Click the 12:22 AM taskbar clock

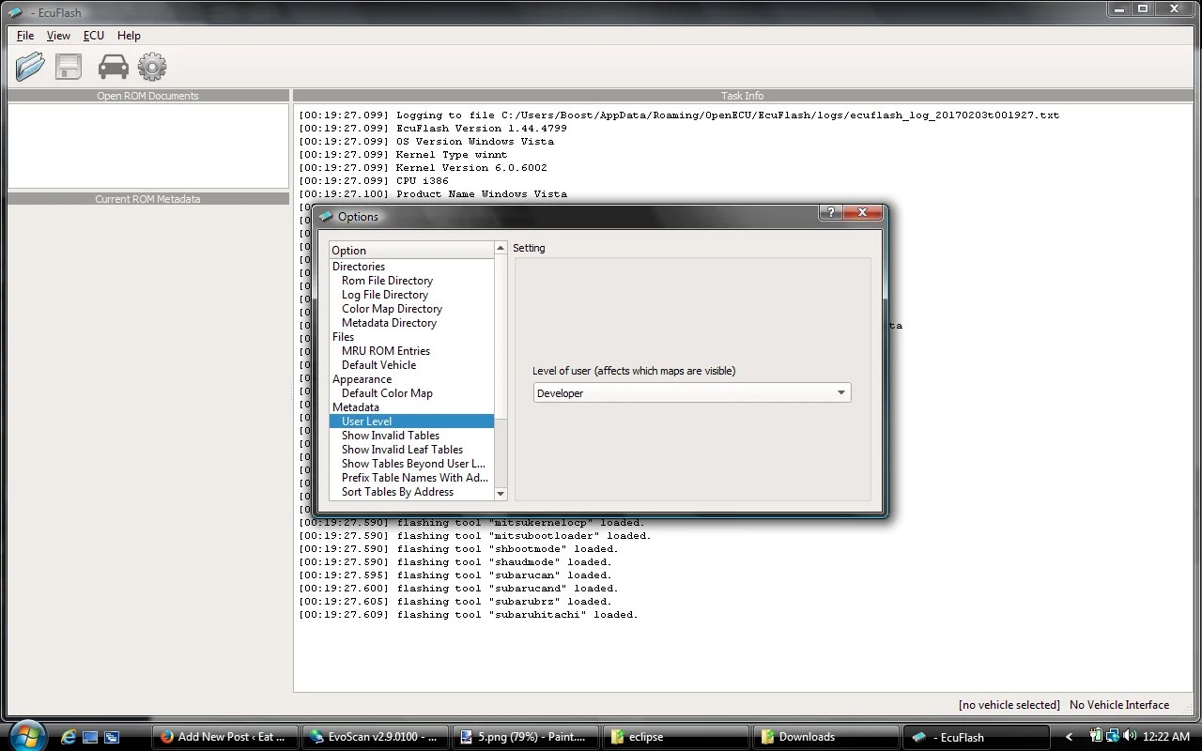[x=1165, y=737]
